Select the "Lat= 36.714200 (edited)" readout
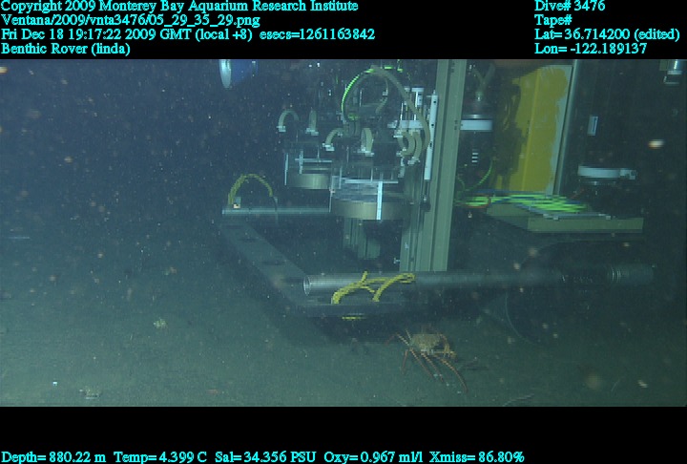This screenshot has width=687, height=464. 607,34
